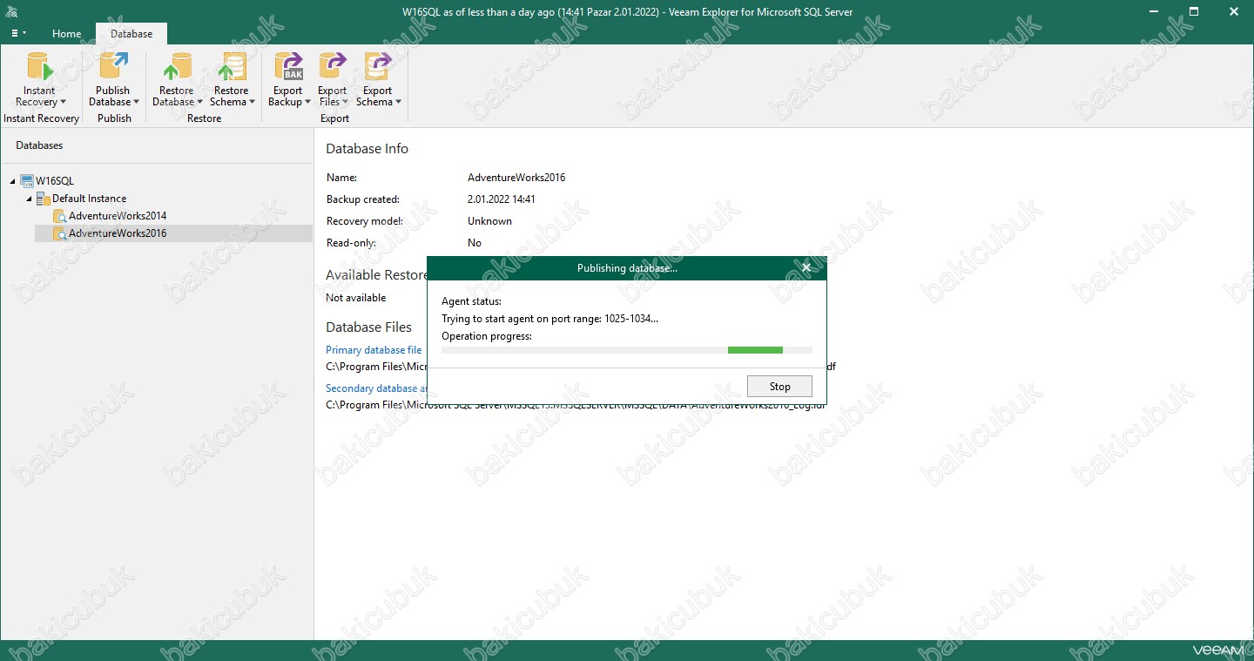This screenshot has height=661, width=1254.
Task: Click the operation progress bar
Action: [626, 350]
